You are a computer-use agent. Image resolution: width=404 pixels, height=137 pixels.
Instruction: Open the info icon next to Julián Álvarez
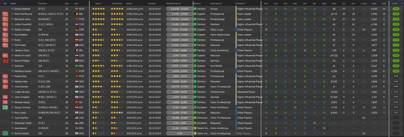pyautogui.click(x=12, y=92)
